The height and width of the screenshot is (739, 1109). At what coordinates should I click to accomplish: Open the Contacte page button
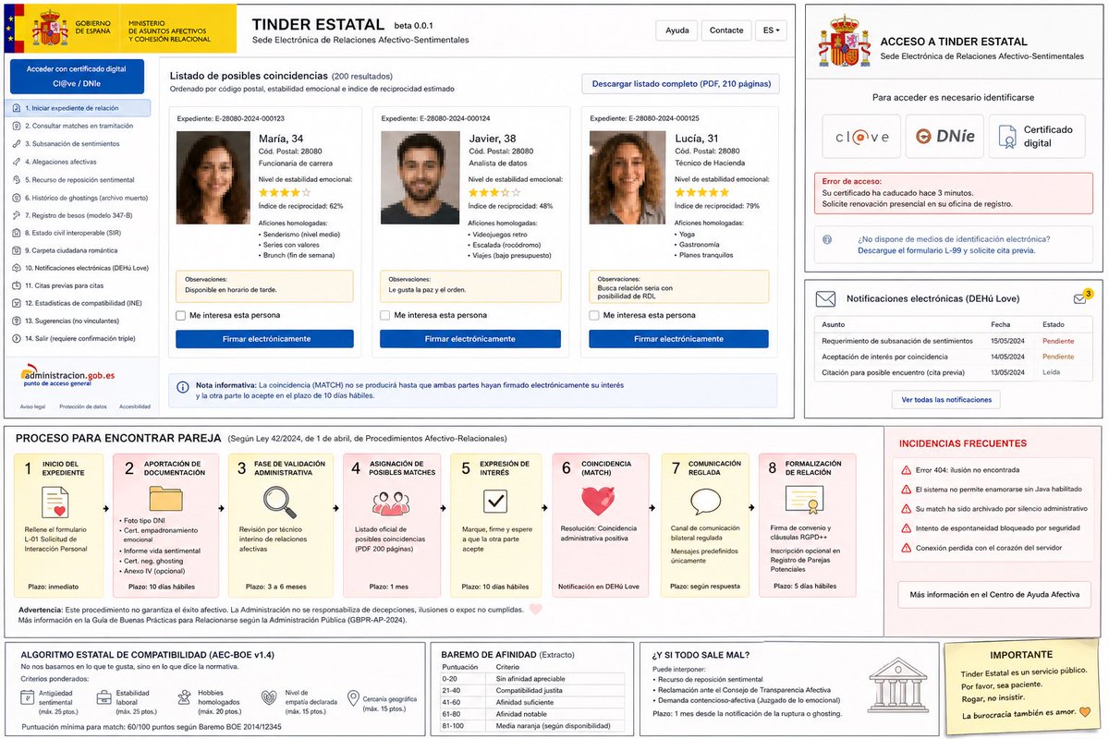click(x=726, y=30)
